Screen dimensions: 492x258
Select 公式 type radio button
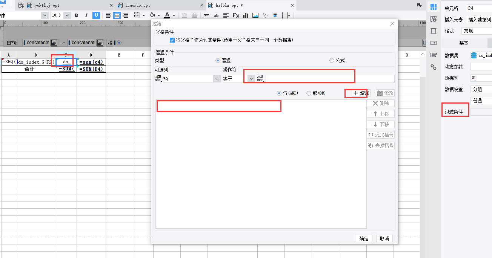(332, 60)
